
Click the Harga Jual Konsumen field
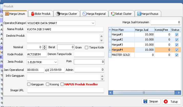(x=166, y=22)
